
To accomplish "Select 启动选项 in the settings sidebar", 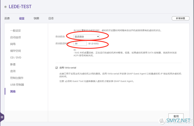I will pyautogui.click(x=15, y=37).
